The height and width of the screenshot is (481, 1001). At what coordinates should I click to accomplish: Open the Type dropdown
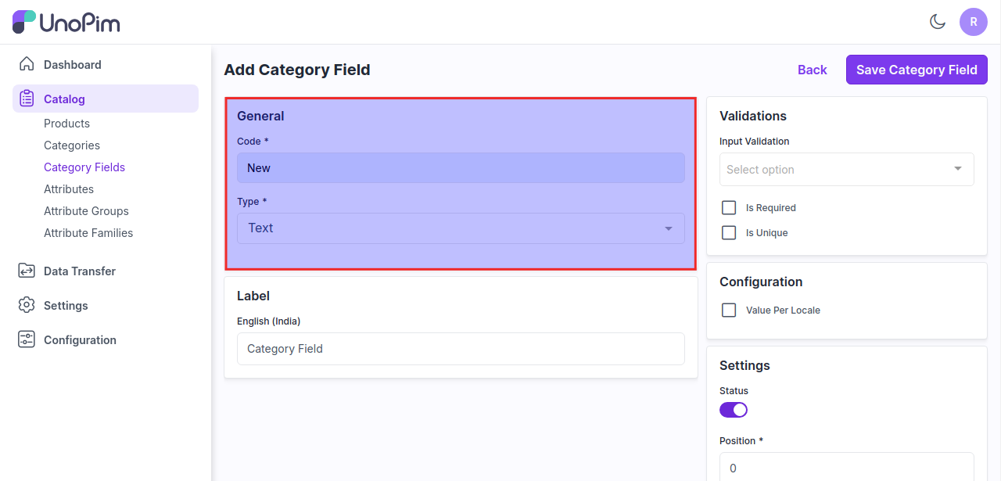[x=461, y=228]
